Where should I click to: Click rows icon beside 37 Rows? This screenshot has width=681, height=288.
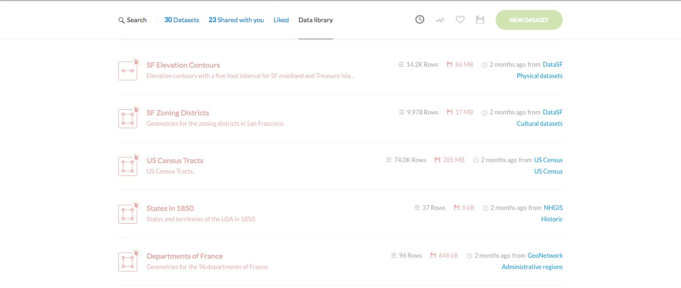417,208
